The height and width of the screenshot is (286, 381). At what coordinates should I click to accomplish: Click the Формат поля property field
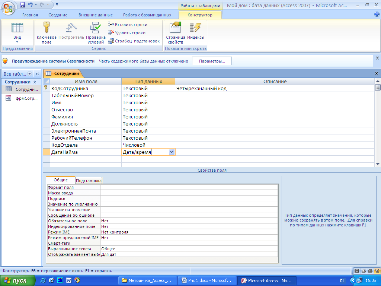coord(189,187)
